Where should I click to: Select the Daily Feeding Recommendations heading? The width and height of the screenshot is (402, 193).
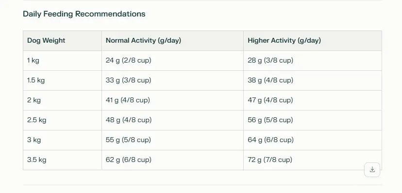[84, 14]
